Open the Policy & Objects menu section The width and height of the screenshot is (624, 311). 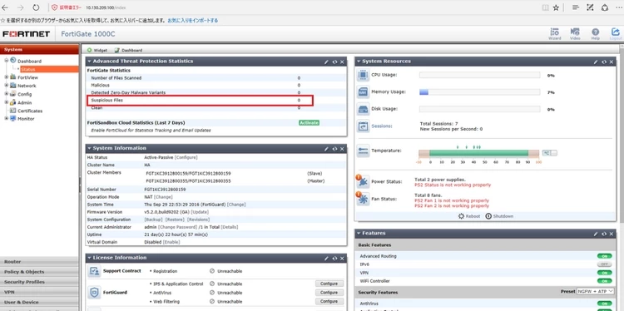coord(39,272)
